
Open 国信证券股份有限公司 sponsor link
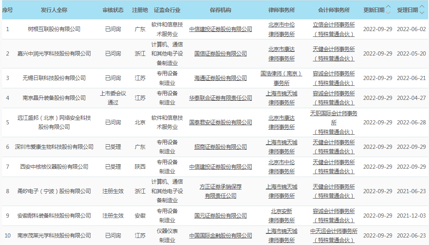(221, 54)
